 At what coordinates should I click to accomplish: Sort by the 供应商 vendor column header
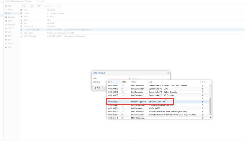[x=139, y=82]
